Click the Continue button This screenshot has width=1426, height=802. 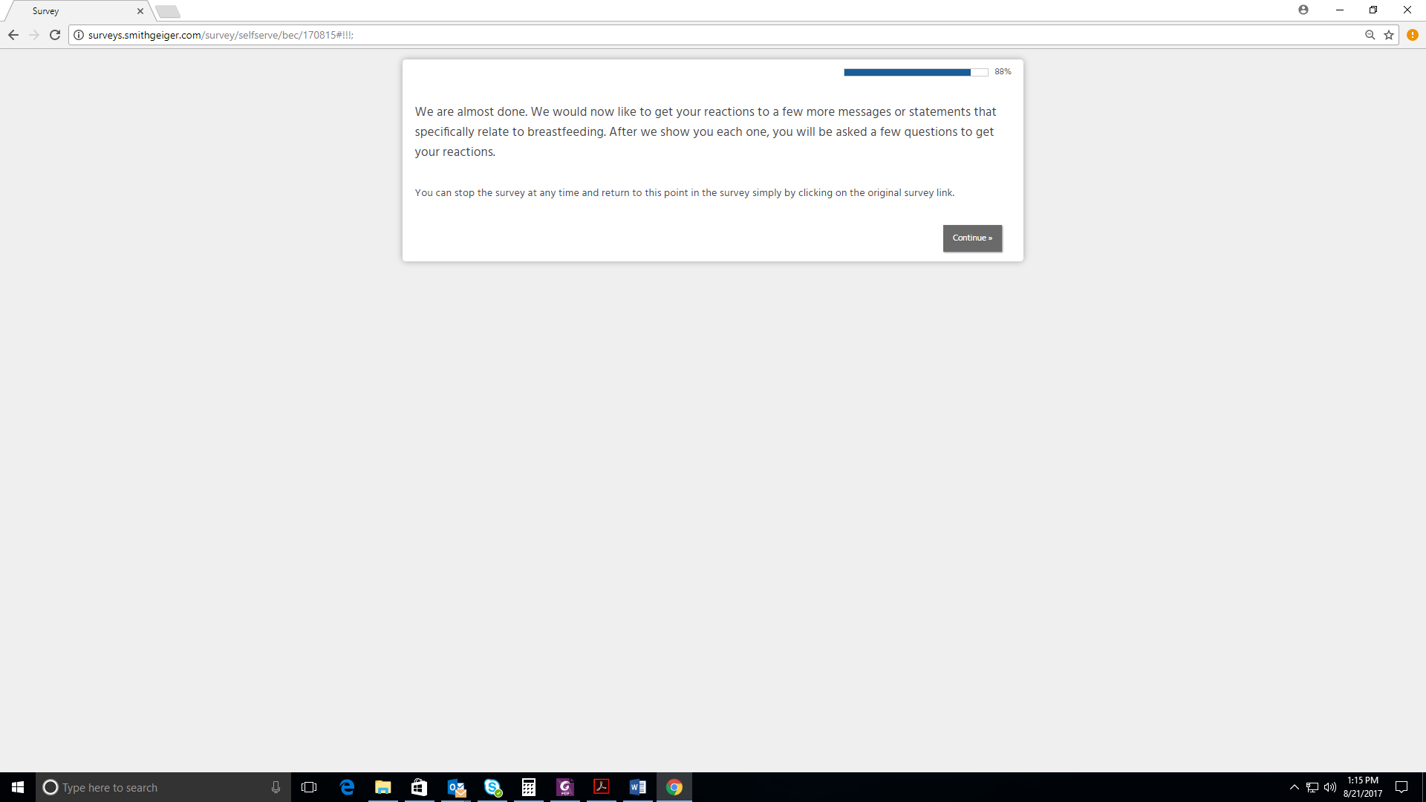tap(972, 238)
